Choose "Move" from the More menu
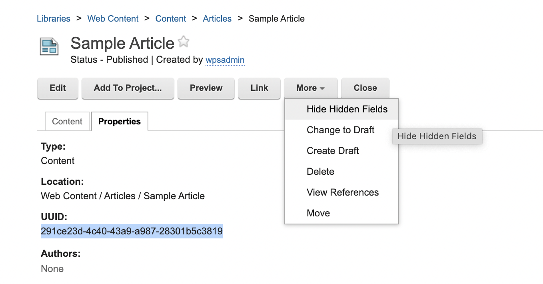Image resolution: width=543 pixels, height=284 pixels. click(x=318, y=213)
